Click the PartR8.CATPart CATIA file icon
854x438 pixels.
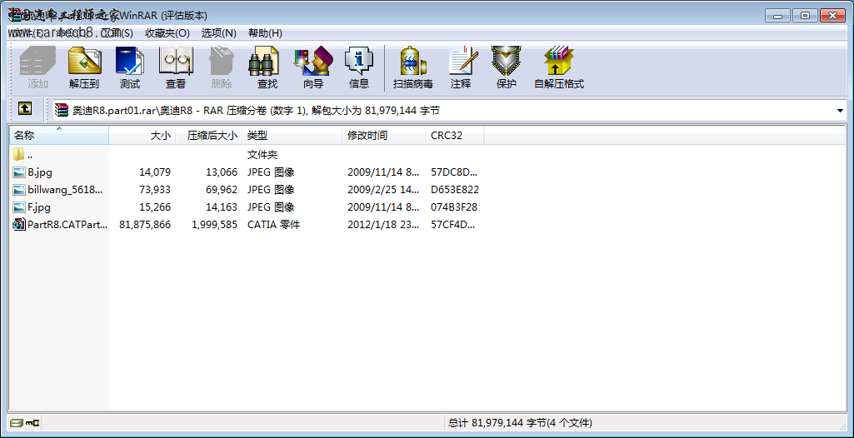[x=19, y=224]
